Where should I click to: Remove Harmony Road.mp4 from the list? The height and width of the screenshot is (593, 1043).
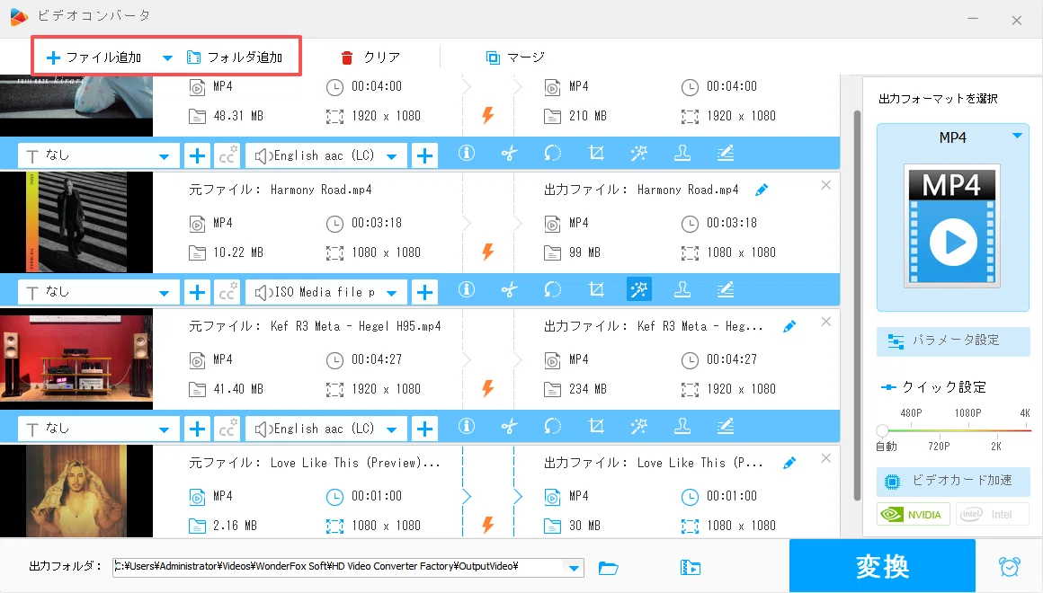tap(826, 185)
